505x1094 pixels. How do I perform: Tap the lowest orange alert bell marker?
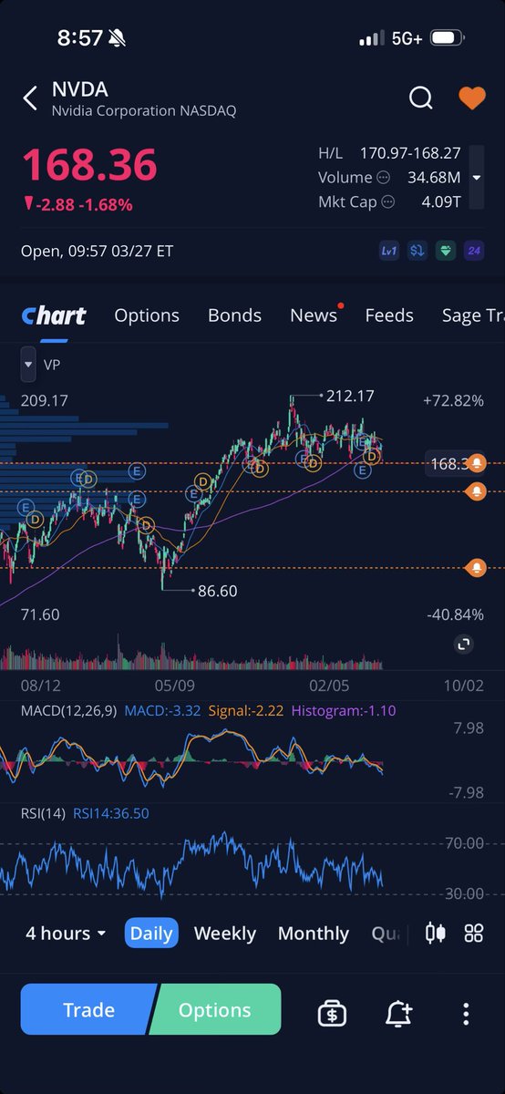pos(477,568)
